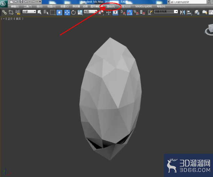This screenshot has height=177, width=213.
Task: Click the Undo arrow icon
Action: point(26,2)
